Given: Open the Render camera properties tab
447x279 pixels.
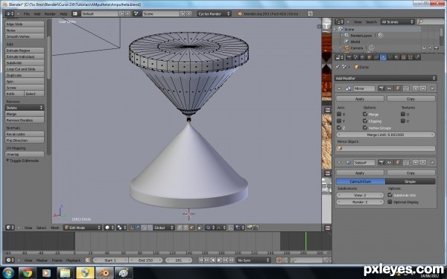Looking at the screenshot, I should click(349, 57).
